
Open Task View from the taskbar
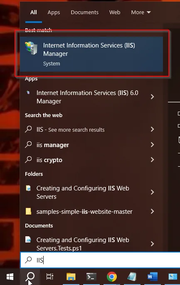(49, 277)
